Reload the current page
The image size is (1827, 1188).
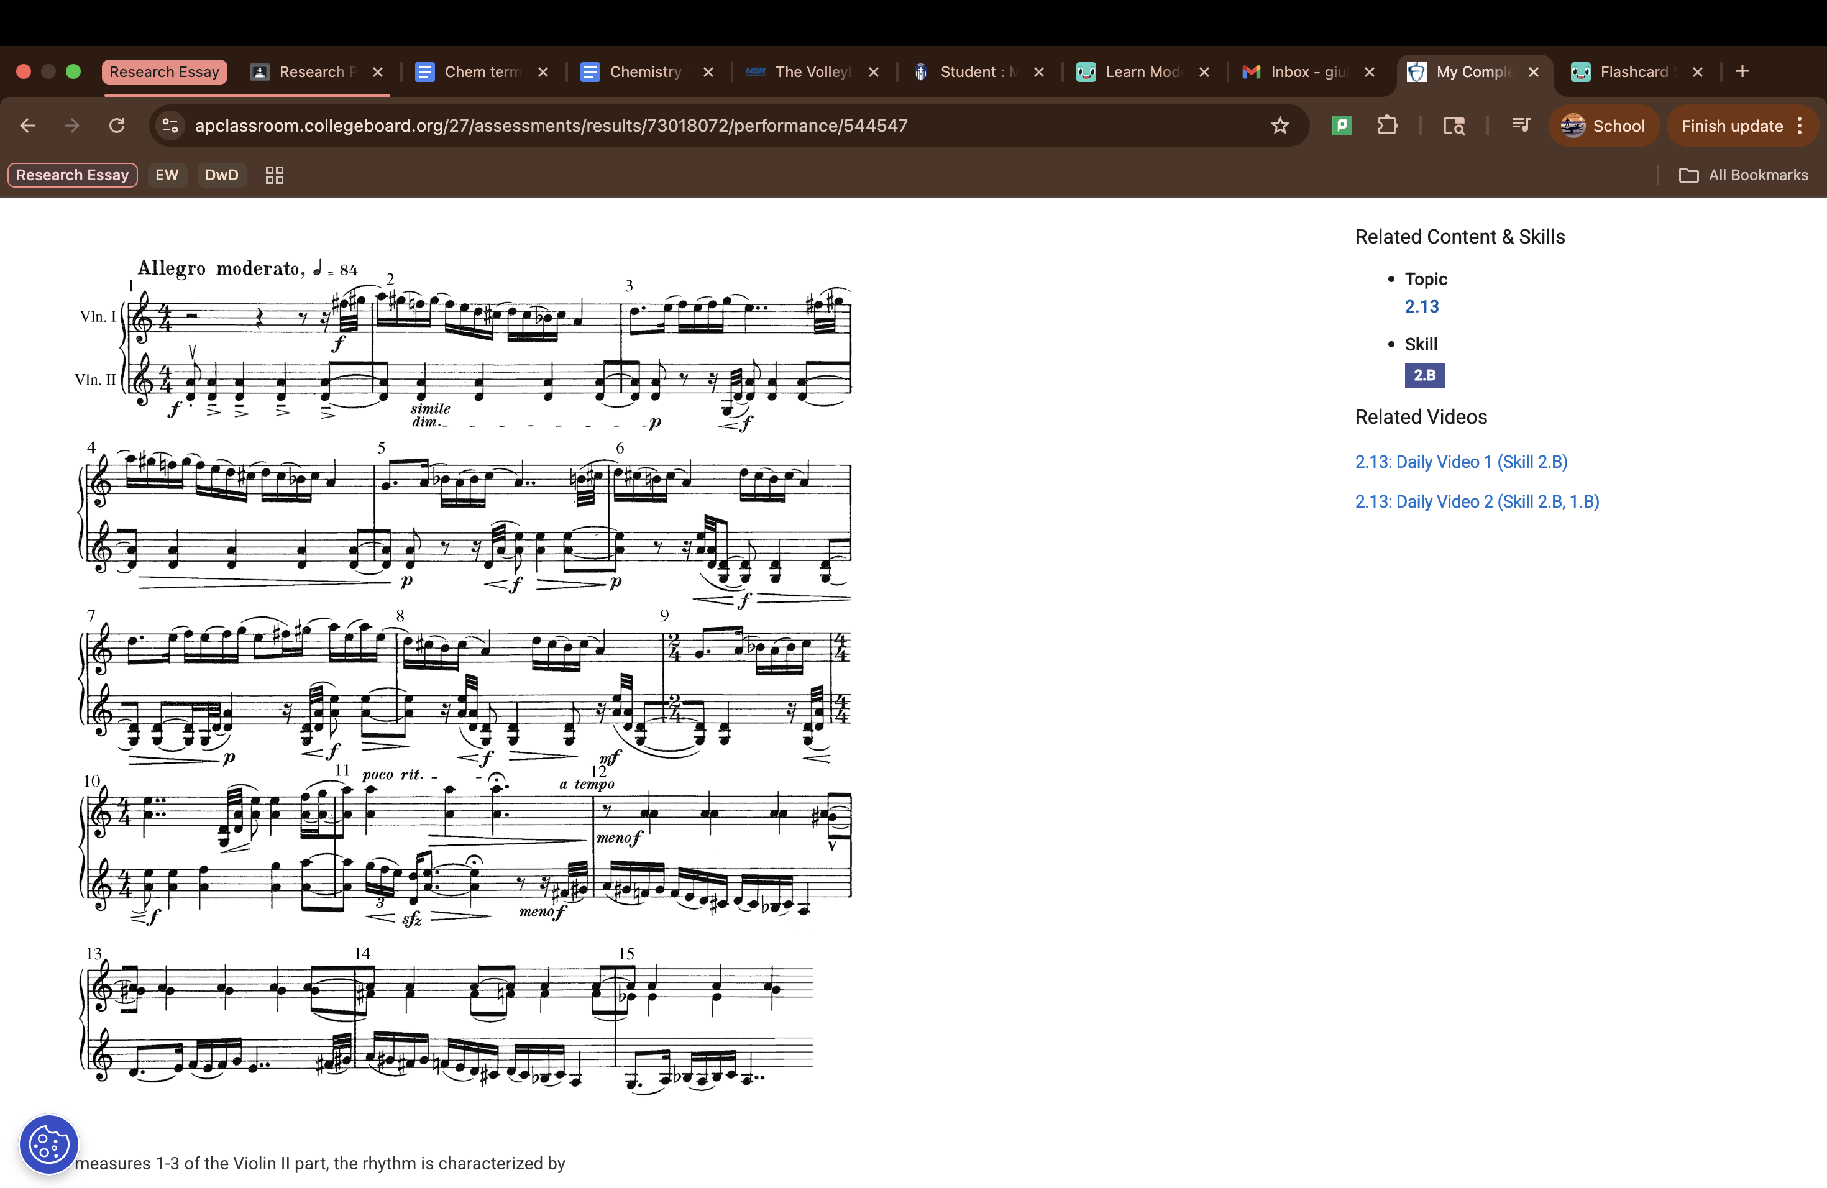click(117, 126)
